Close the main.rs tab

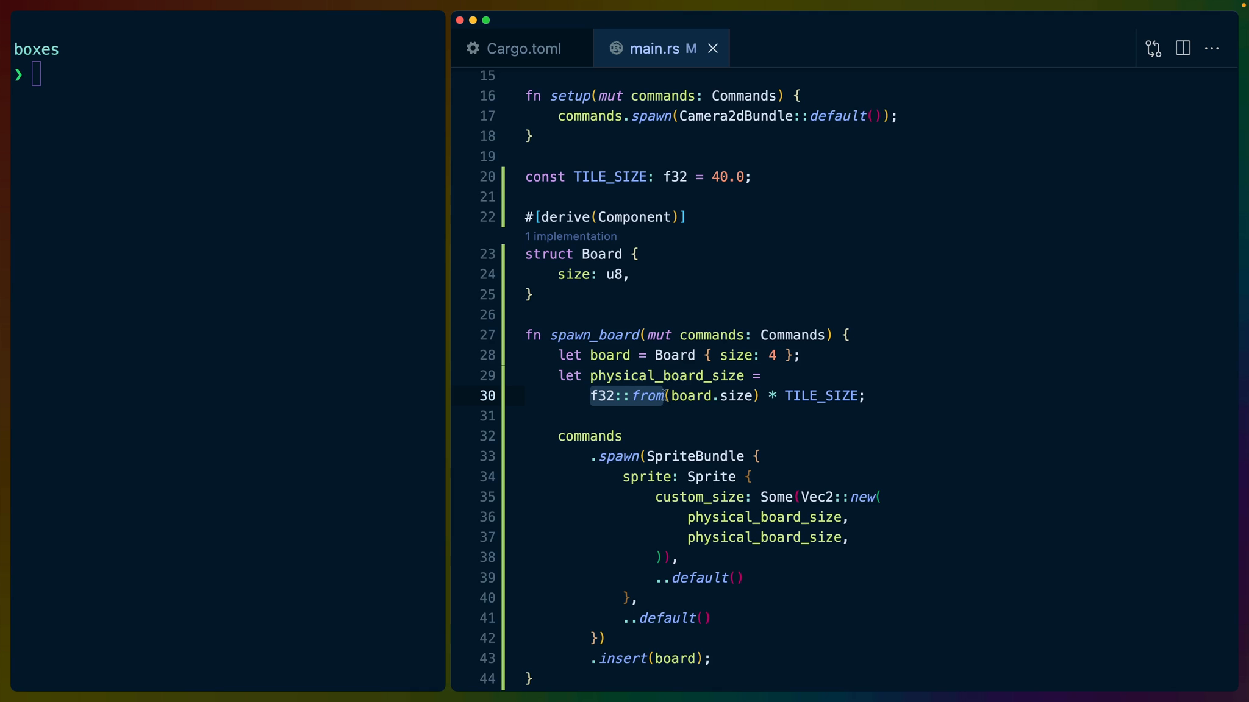712,48
